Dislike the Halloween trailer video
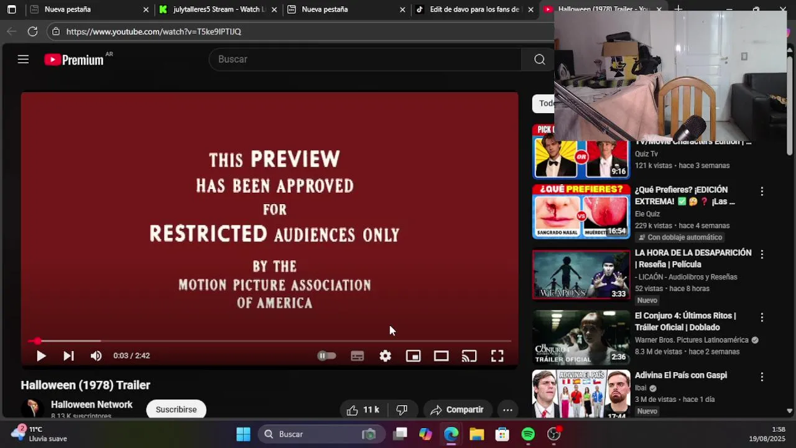Image resolution: width=796 pixels, height=448 pixels. (x=402, y=409)
